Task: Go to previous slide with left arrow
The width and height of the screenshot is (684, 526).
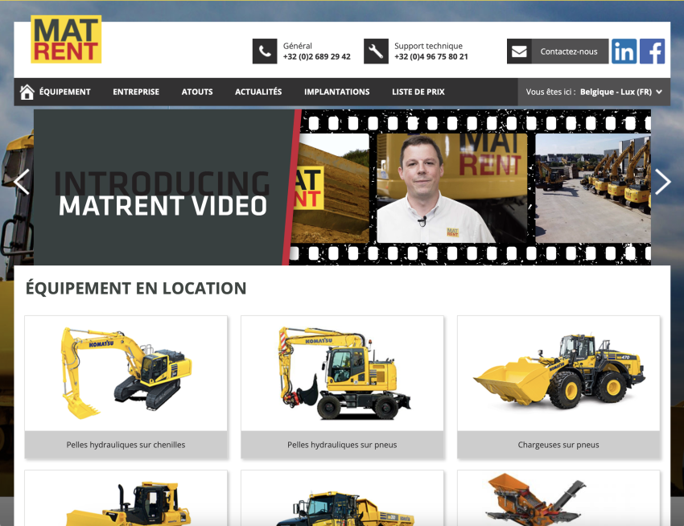Action: (x=22, y=183)
